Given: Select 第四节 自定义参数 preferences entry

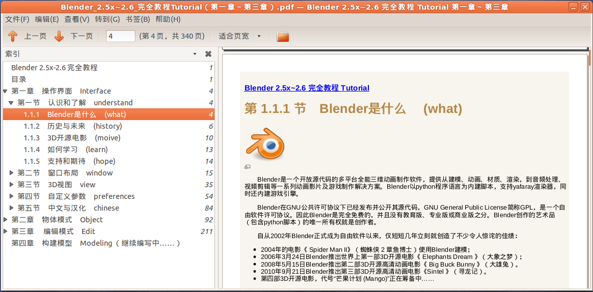Looking at the screenshot, I should (x=109, y=196).
